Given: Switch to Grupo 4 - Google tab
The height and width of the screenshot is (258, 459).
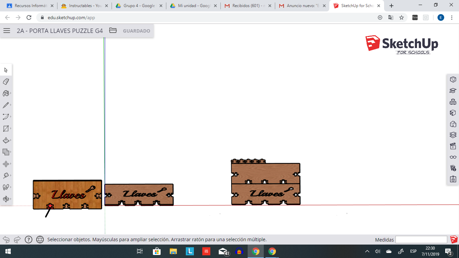Looking at the screenshot, I should (x=139, y=6).
